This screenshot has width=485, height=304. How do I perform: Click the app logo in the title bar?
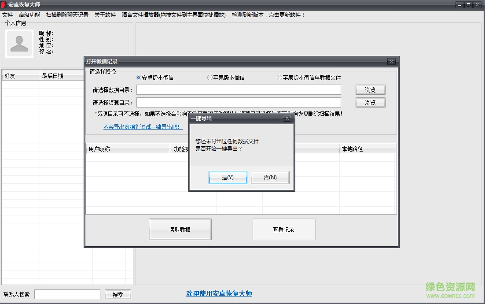pyautogui.click(x=4, y=4)
